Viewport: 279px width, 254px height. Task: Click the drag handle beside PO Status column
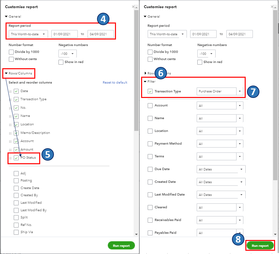[10, 158]
